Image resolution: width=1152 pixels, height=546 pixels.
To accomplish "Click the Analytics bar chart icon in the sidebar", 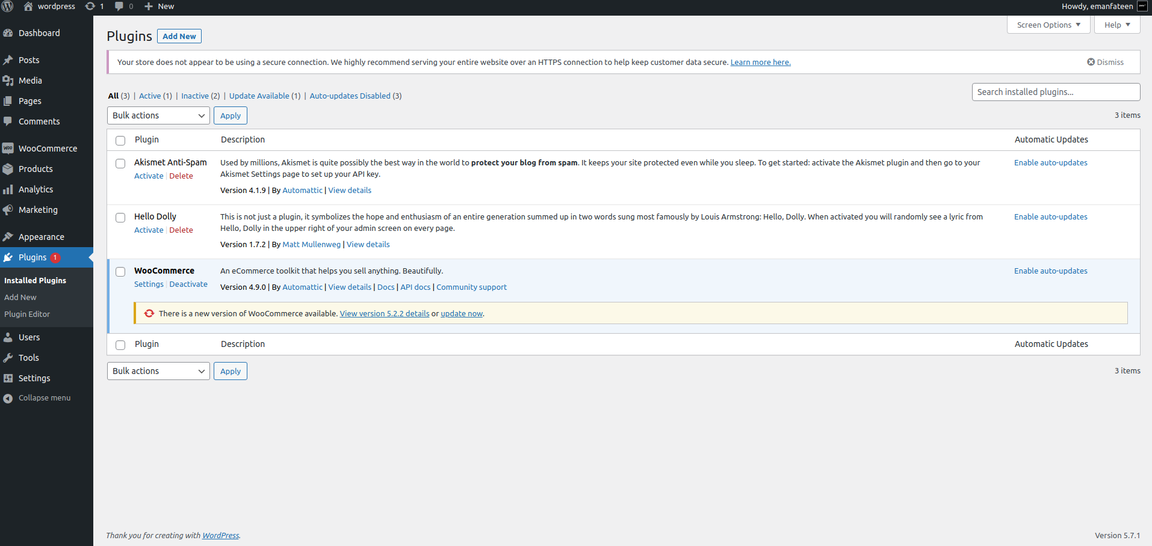I will pos(8,189).
